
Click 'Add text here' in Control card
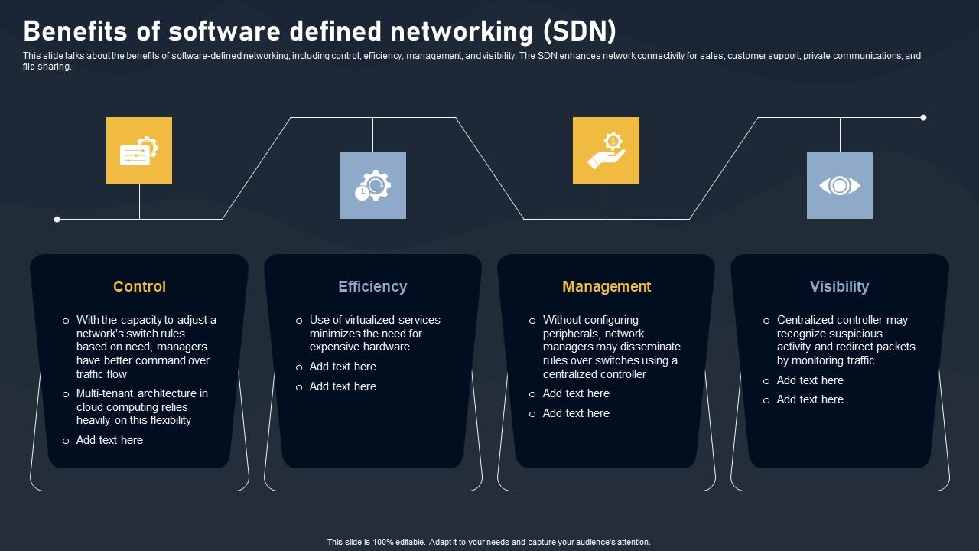click(x=109, y=440)
